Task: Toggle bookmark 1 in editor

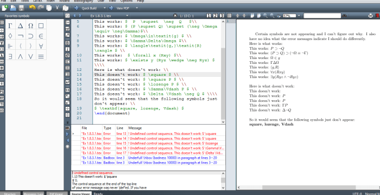Action: [x=208, y=16]
